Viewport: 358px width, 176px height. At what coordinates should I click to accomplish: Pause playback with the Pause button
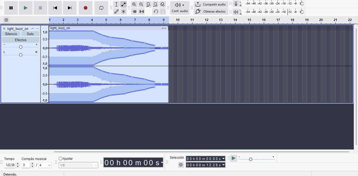pos(11,8)
